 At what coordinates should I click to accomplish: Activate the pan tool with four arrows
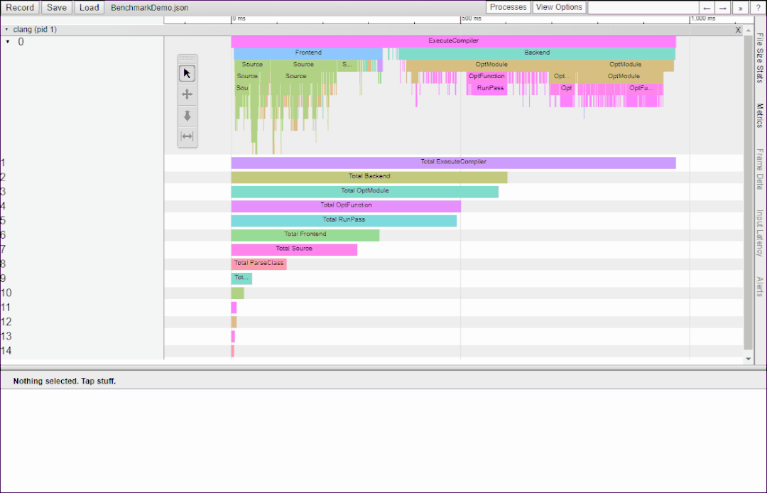[x=187, y=94]
